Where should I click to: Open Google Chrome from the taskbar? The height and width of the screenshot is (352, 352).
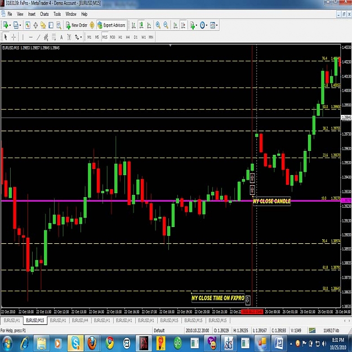(110, 343)
